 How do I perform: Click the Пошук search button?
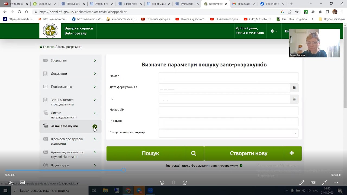[155, 153]
